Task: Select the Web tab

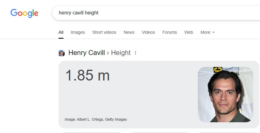Action: coord(189,32)
